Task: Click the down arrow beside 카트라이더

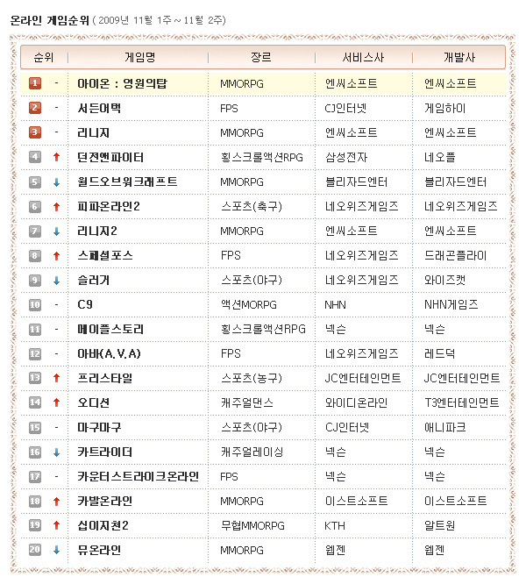Action: click(x=56, y=452)
